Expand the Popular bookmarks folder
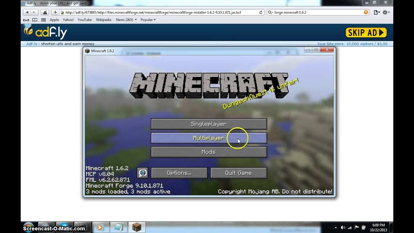The image size is (414, 233). pos(148,20)
